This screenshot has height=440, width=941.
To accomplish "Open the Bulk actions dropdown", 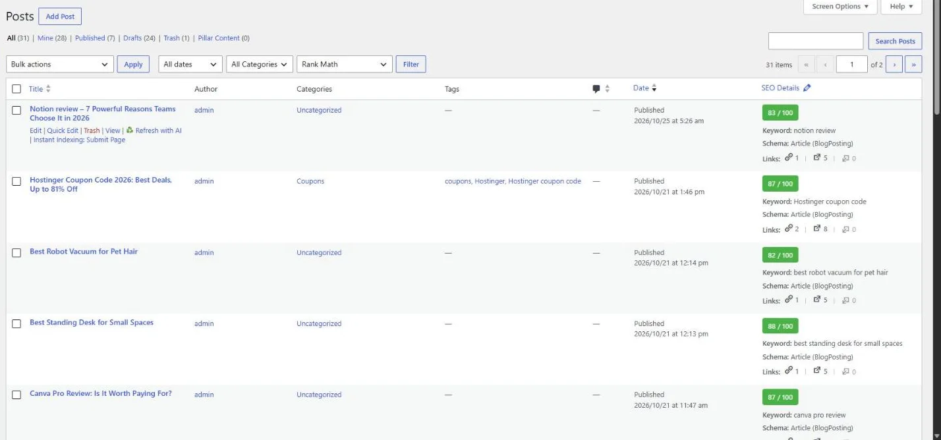I will click(x=60, y=65).
